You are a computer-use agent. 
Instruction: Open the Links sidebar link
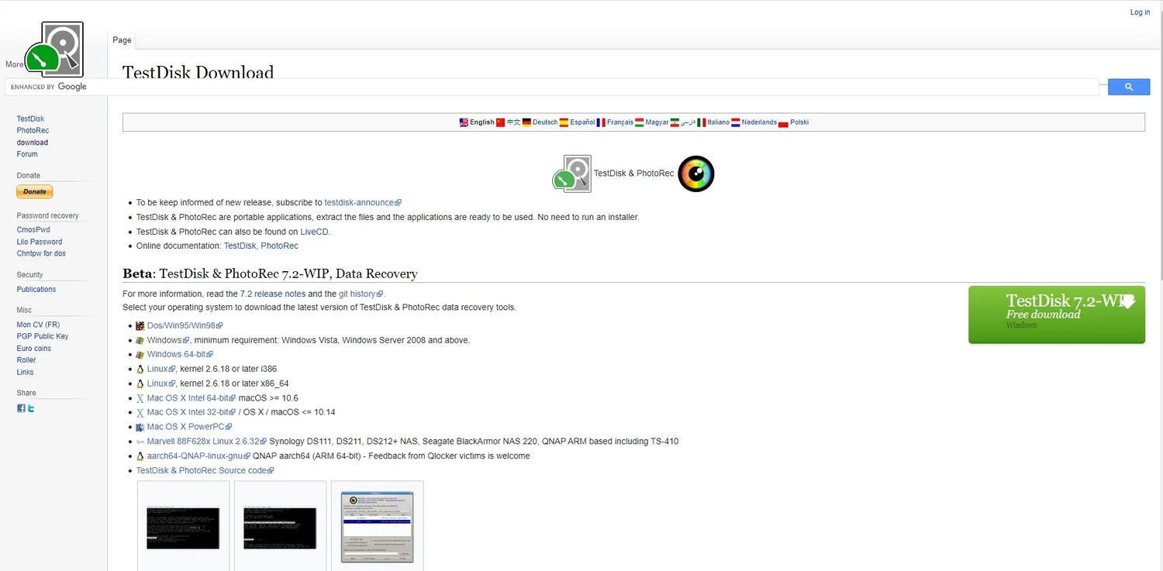(x=26, y=373)
